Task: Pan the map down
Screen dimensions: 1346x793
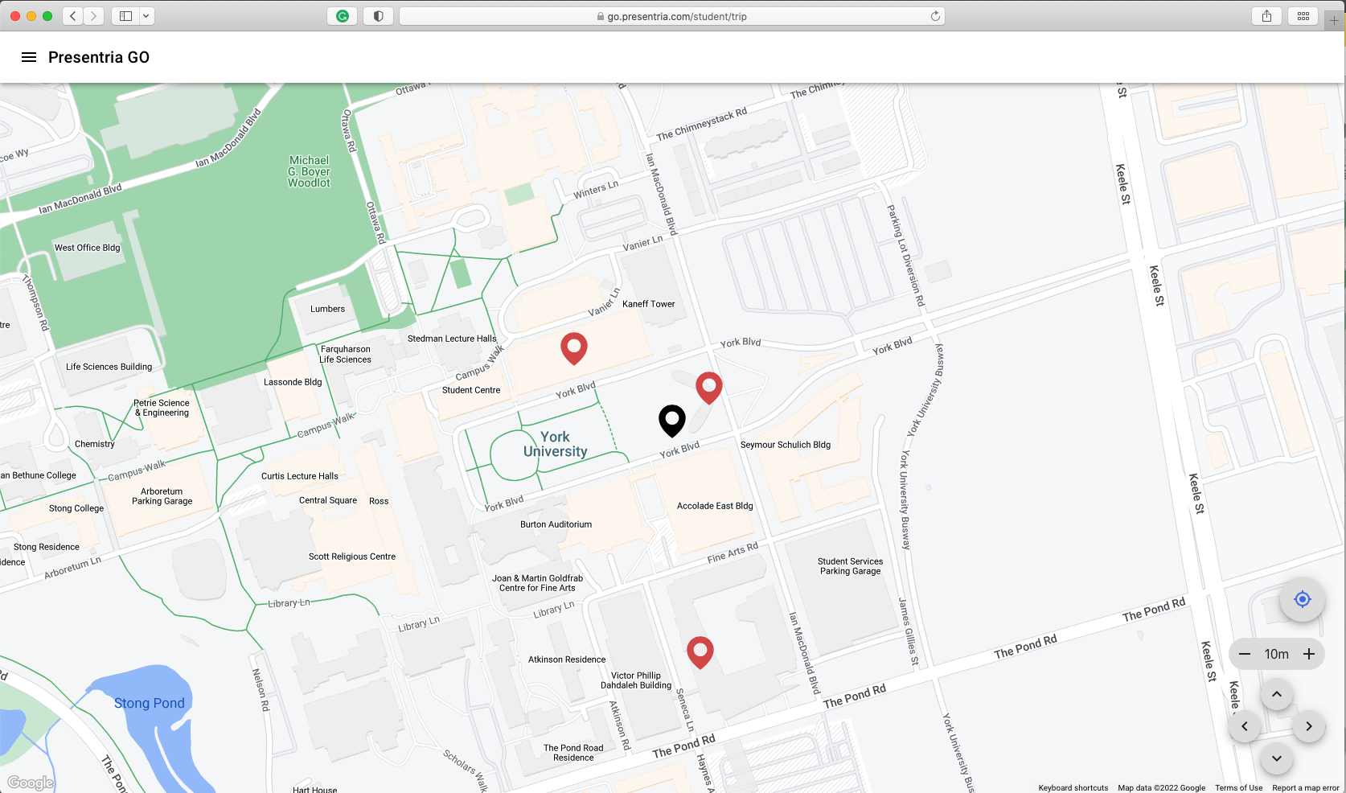Action: tap(1277, 758)
